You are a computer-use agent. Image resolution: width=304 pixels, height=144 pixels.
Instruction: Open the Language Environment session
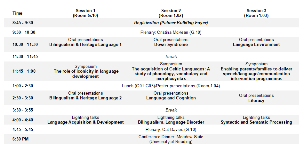tap(256, 45)
